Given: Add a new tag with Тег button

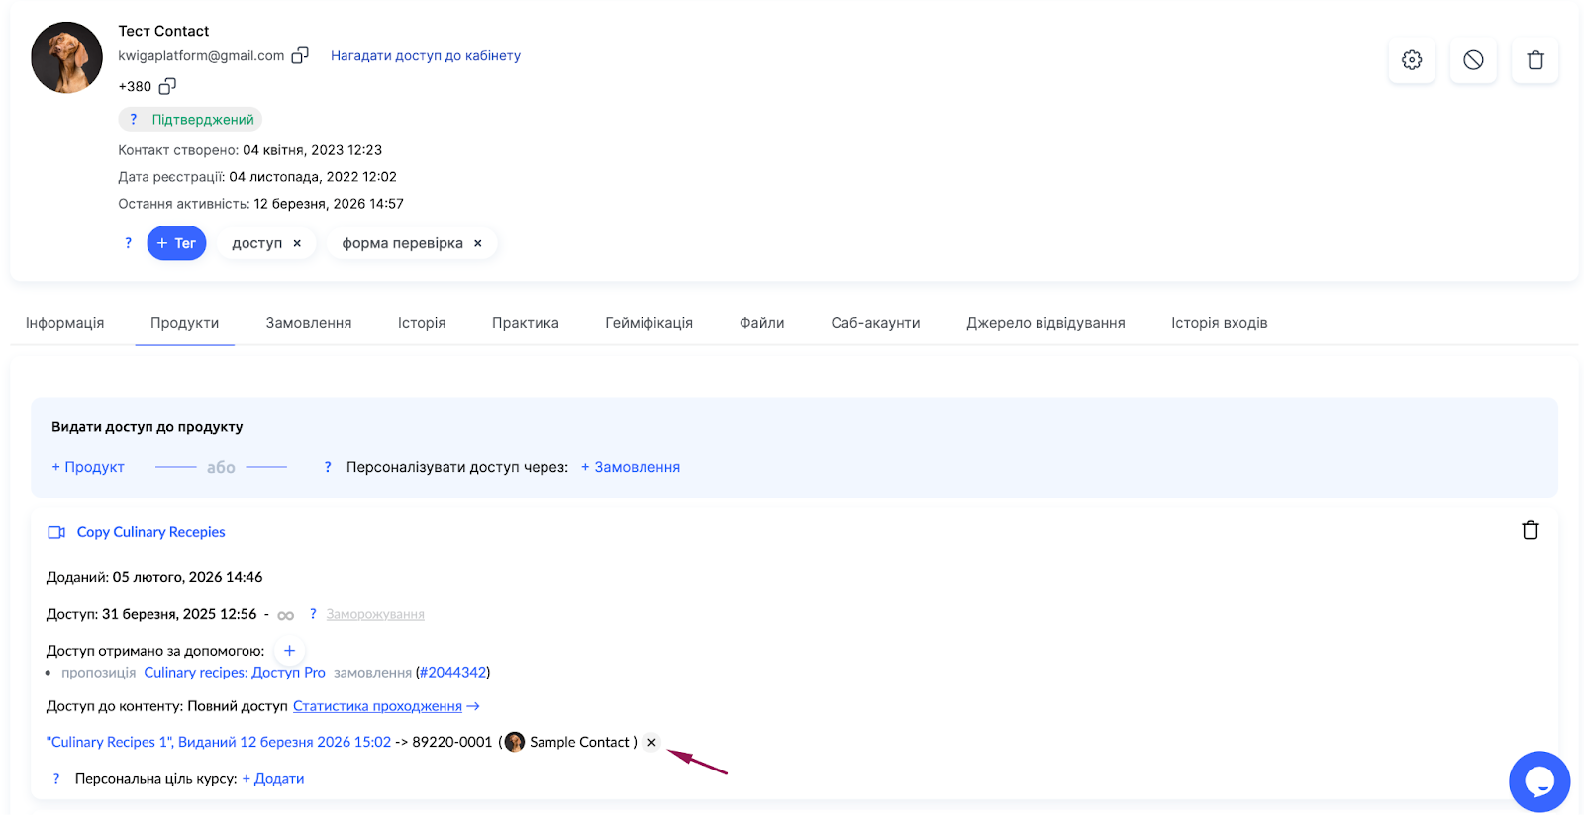Looking at the screenshot, I should click(176, 243).
